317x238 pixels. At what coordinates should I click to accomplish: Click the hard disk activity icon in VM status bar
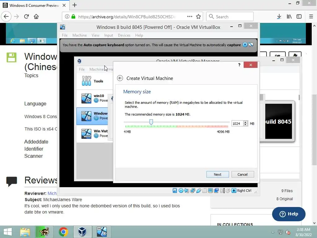pos(175,191)
